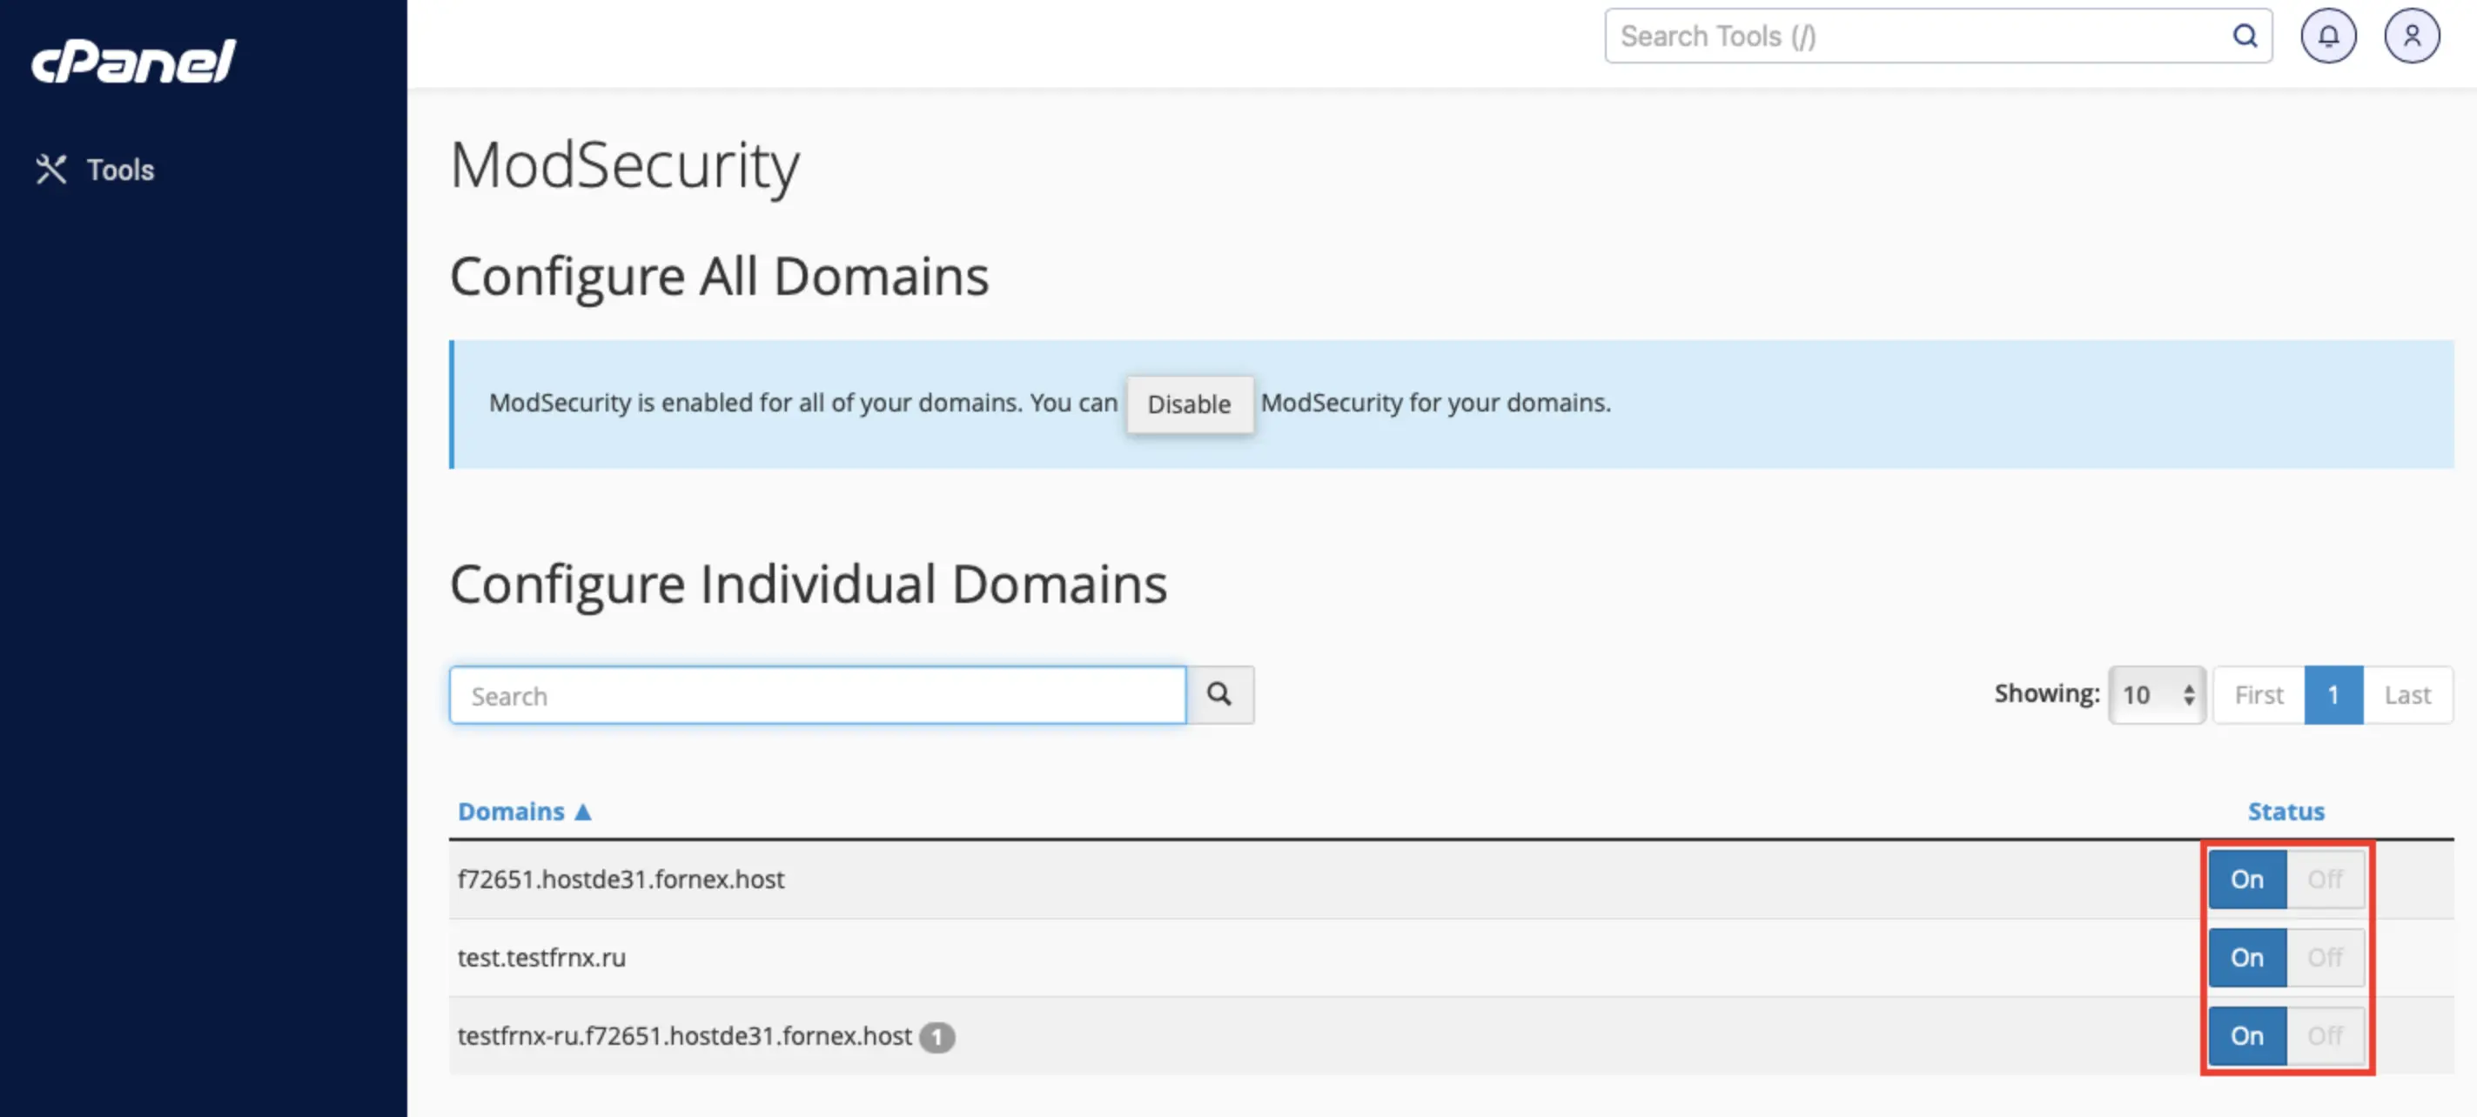
Task: Click the Configure Individual Domains heading
Action: pos(808,585)
